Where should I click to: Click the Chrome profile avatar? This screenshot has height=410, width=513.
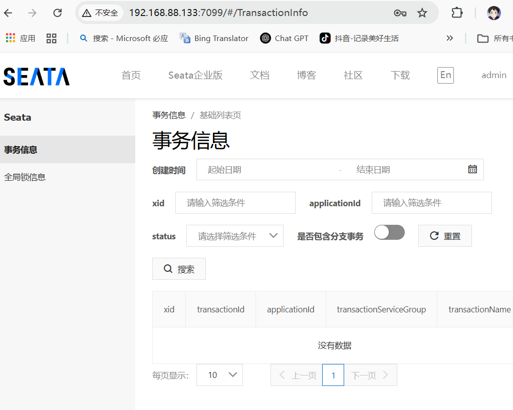[x=493, y=13]
